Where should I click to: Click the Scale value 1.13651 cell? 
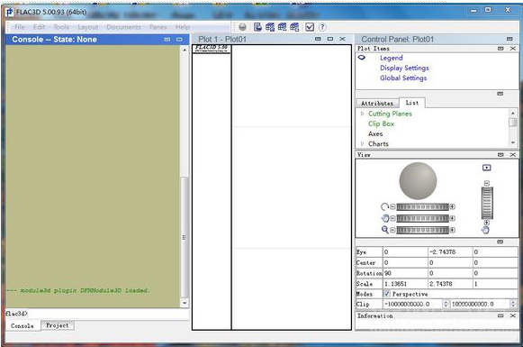tap(405, 284)
